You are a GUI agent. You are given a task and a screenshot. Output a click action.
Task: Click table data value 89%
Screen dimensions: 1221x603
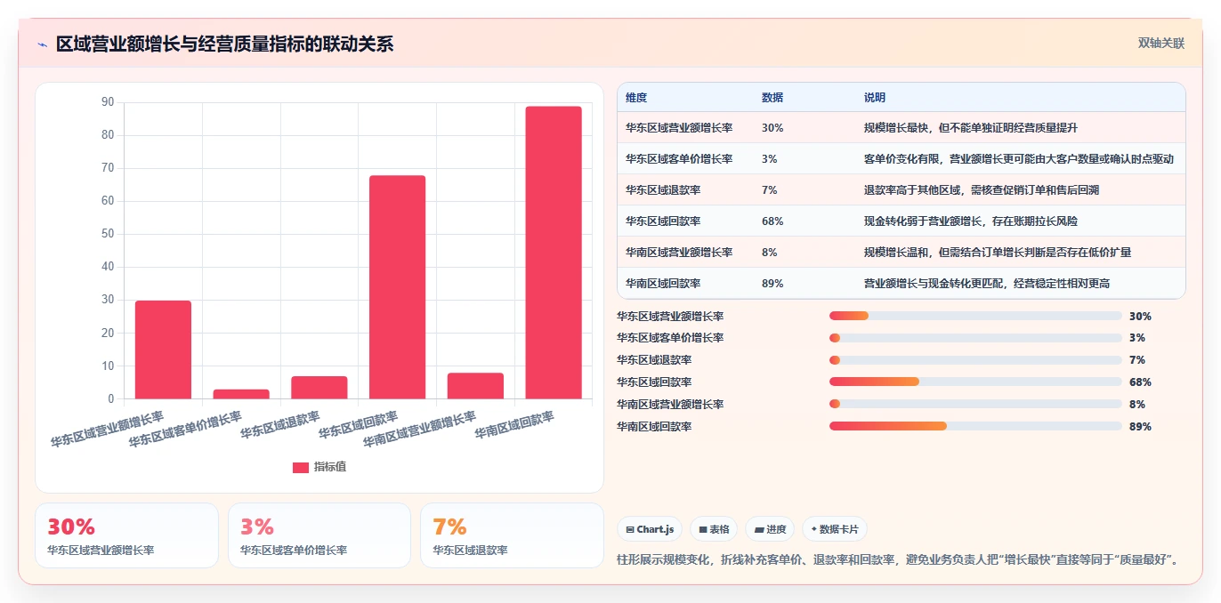(772, 284)
